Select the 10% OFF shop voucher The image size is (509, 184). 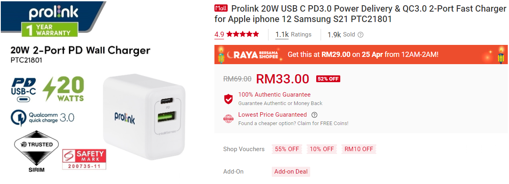pos(322,149)
